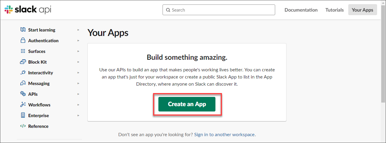Open Start learning in sidebar
Screen dimensions: 386x143
(42, 30)
